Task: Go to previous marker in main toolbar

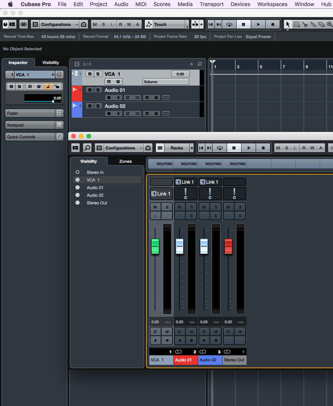Action: (211, 24)
